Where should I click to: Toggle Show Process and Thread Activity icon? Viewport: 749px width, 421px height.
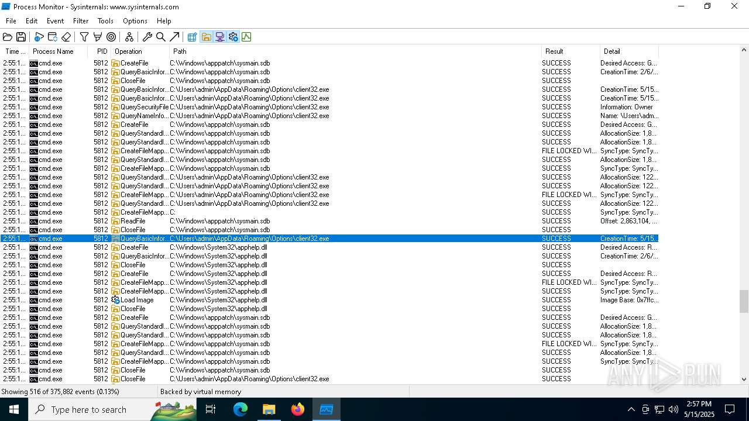(x=233, y=37)
